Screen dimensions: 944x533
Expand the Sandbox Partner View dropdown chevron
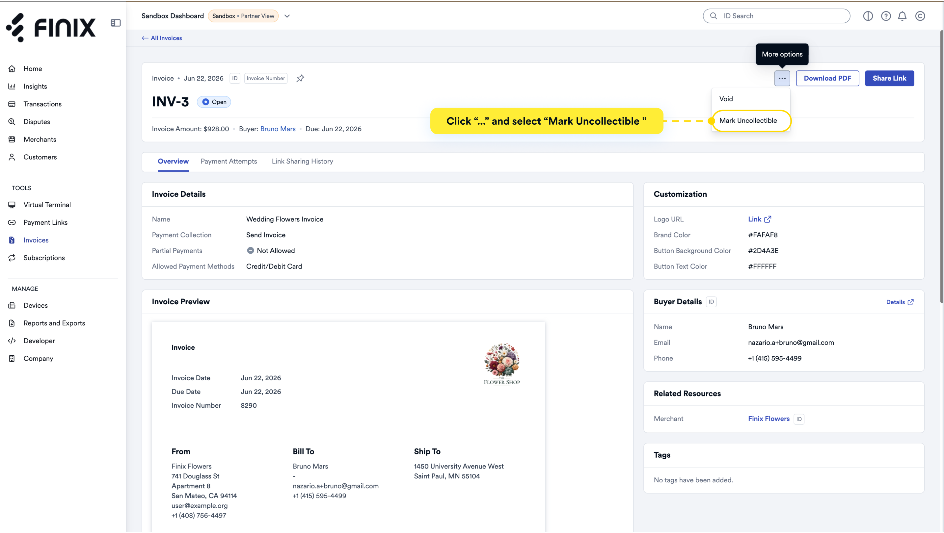coord(287,16)
